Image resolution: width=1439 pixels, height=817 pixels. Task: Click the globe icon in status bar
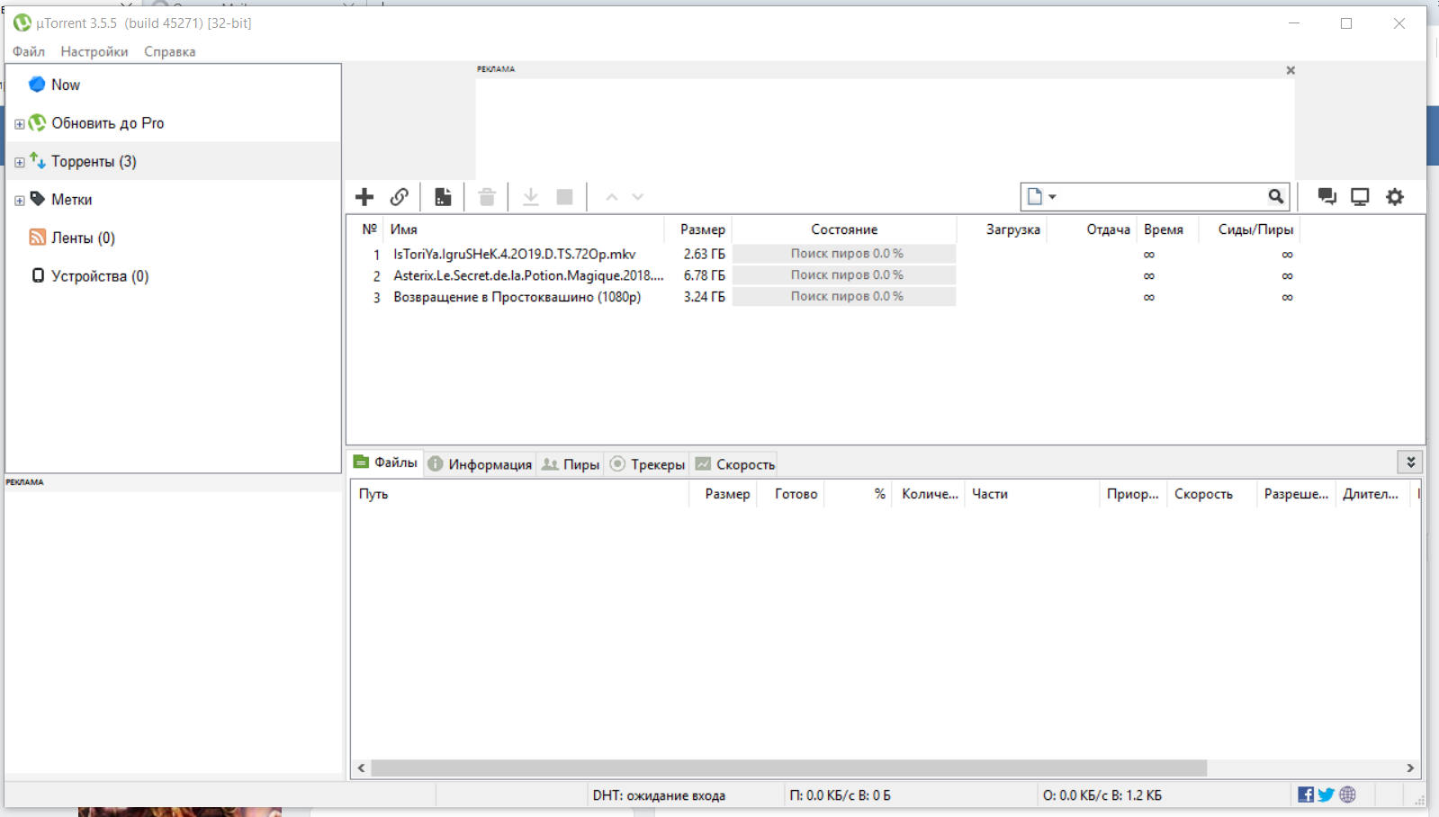click(x=1347, y=795)
